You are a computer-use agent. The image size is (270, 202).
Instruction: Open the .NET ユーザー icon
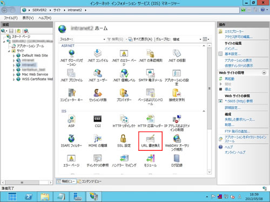point(98,75)
